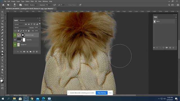This screenshot has height=101, width=180.
Task: Select the Spot Healing Brush tool
Action: tap(2, 33)
